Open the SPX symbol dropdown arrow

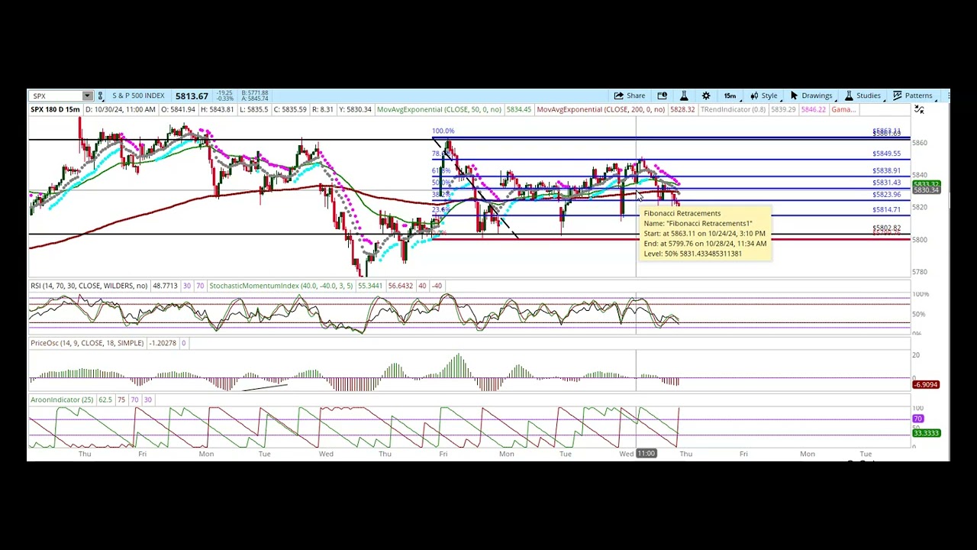(87, 96)
